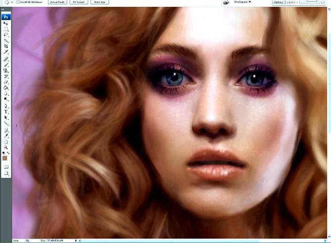Click the Actual Pixels button

pyautogui.click(x=57, y=2)
